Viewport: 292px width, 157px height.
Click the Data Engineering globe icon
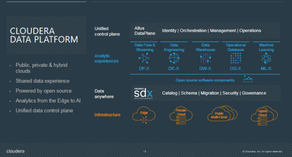(174, 58)
